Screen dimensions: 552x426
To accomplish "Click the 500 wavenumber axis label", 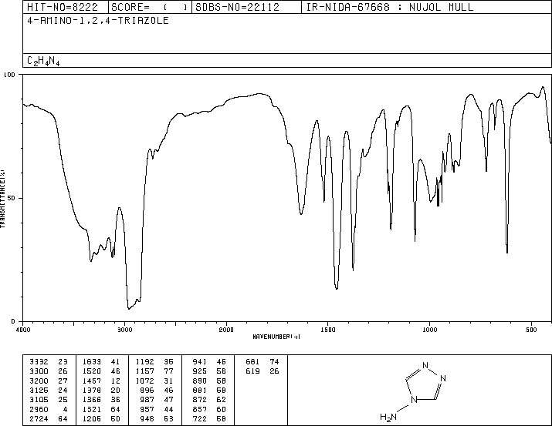I will (x=531, y=330).
